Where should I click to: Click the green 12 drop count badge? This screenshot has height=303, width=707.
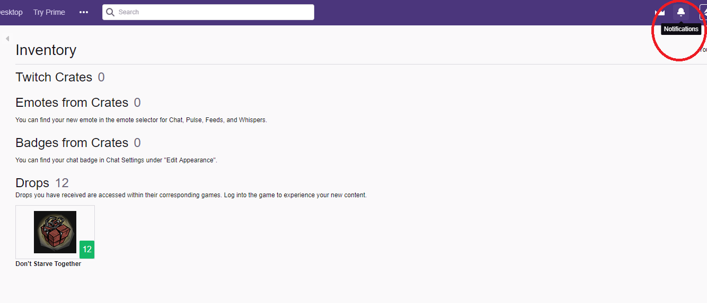click(87, 250)
